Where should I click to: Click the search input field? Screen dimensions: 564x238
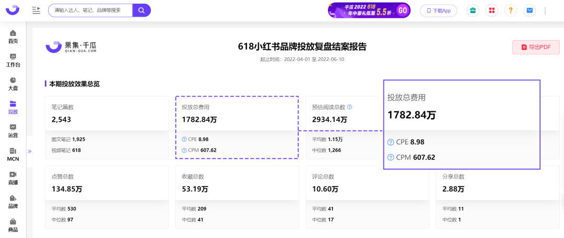coord(90,10)
